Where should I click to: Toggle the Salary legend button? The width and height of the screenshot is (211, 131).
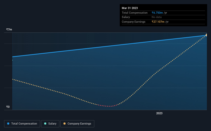[50, 124]
